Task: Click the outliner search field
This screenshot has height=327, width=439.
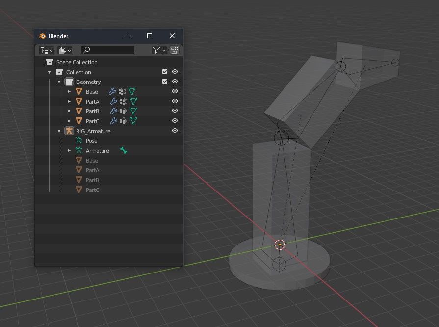Action: tap(108, 50)
